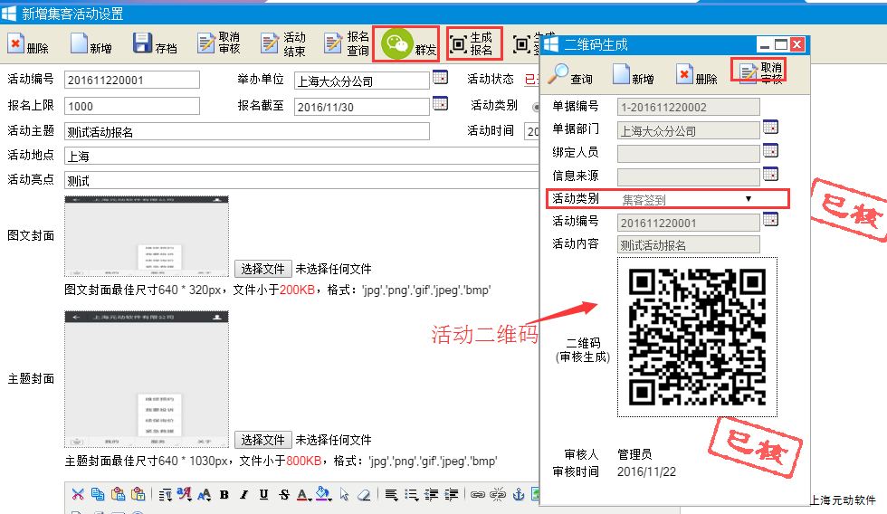
Task: Click 选择文件 for the 图文封面 image
Action: click(x=263, y=269)
